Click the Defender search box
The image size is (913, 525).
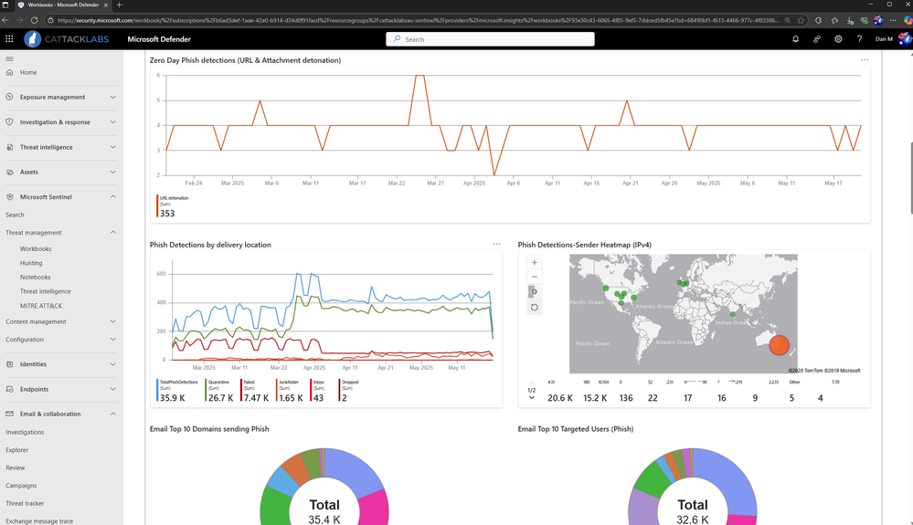click(x=490, y=39)
